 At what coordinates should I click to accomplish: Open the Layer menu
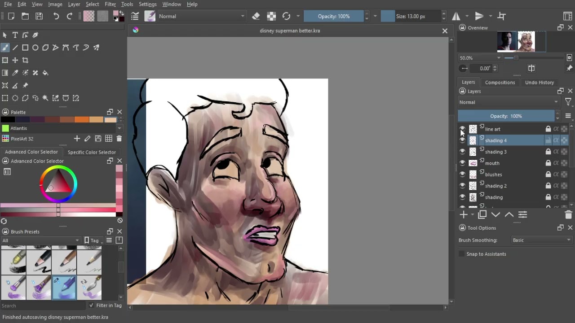click(x=74, y=4)
